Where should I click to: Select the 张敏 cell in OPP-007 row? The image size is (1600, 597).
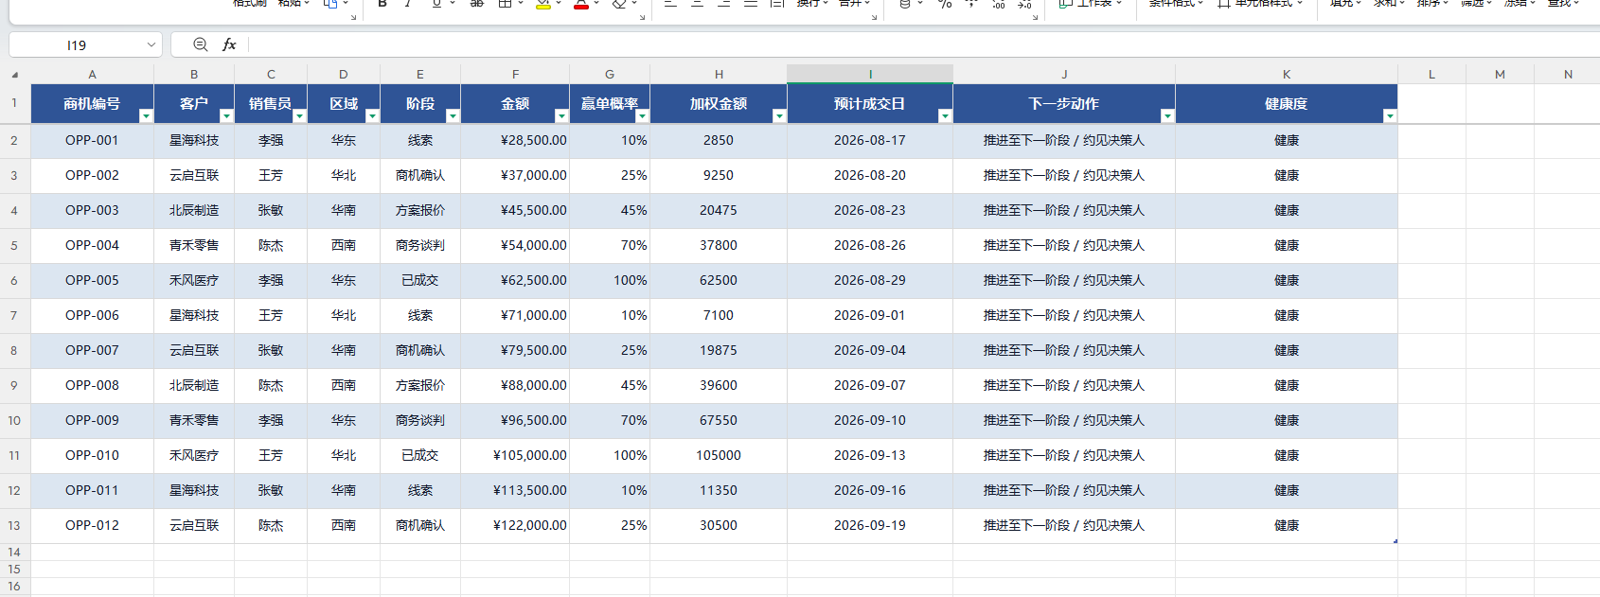click(x=271, y=350)
